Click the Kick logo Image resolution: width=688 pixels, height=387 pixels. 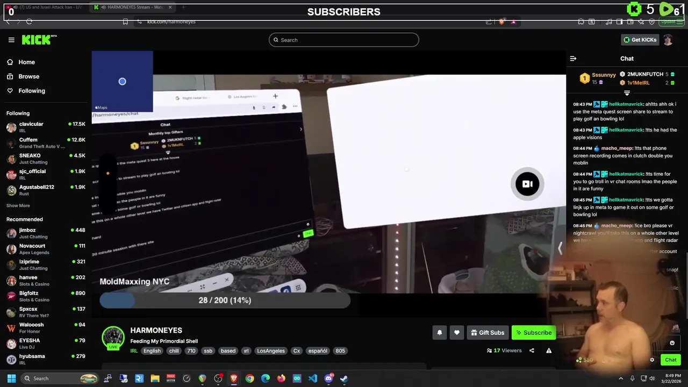[39, 40]
